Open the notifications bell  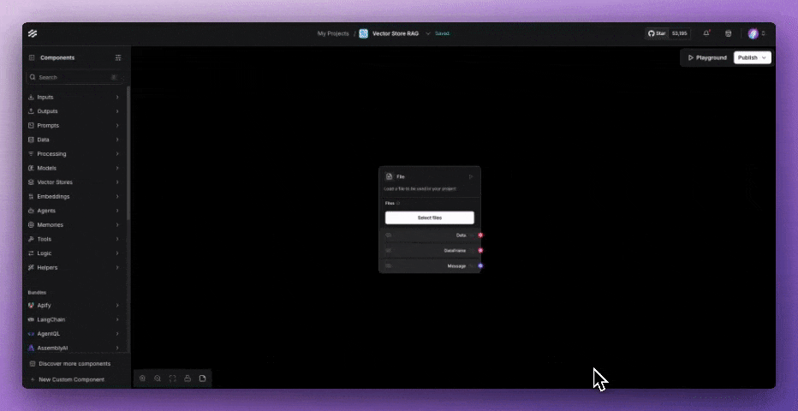[706, 33]
